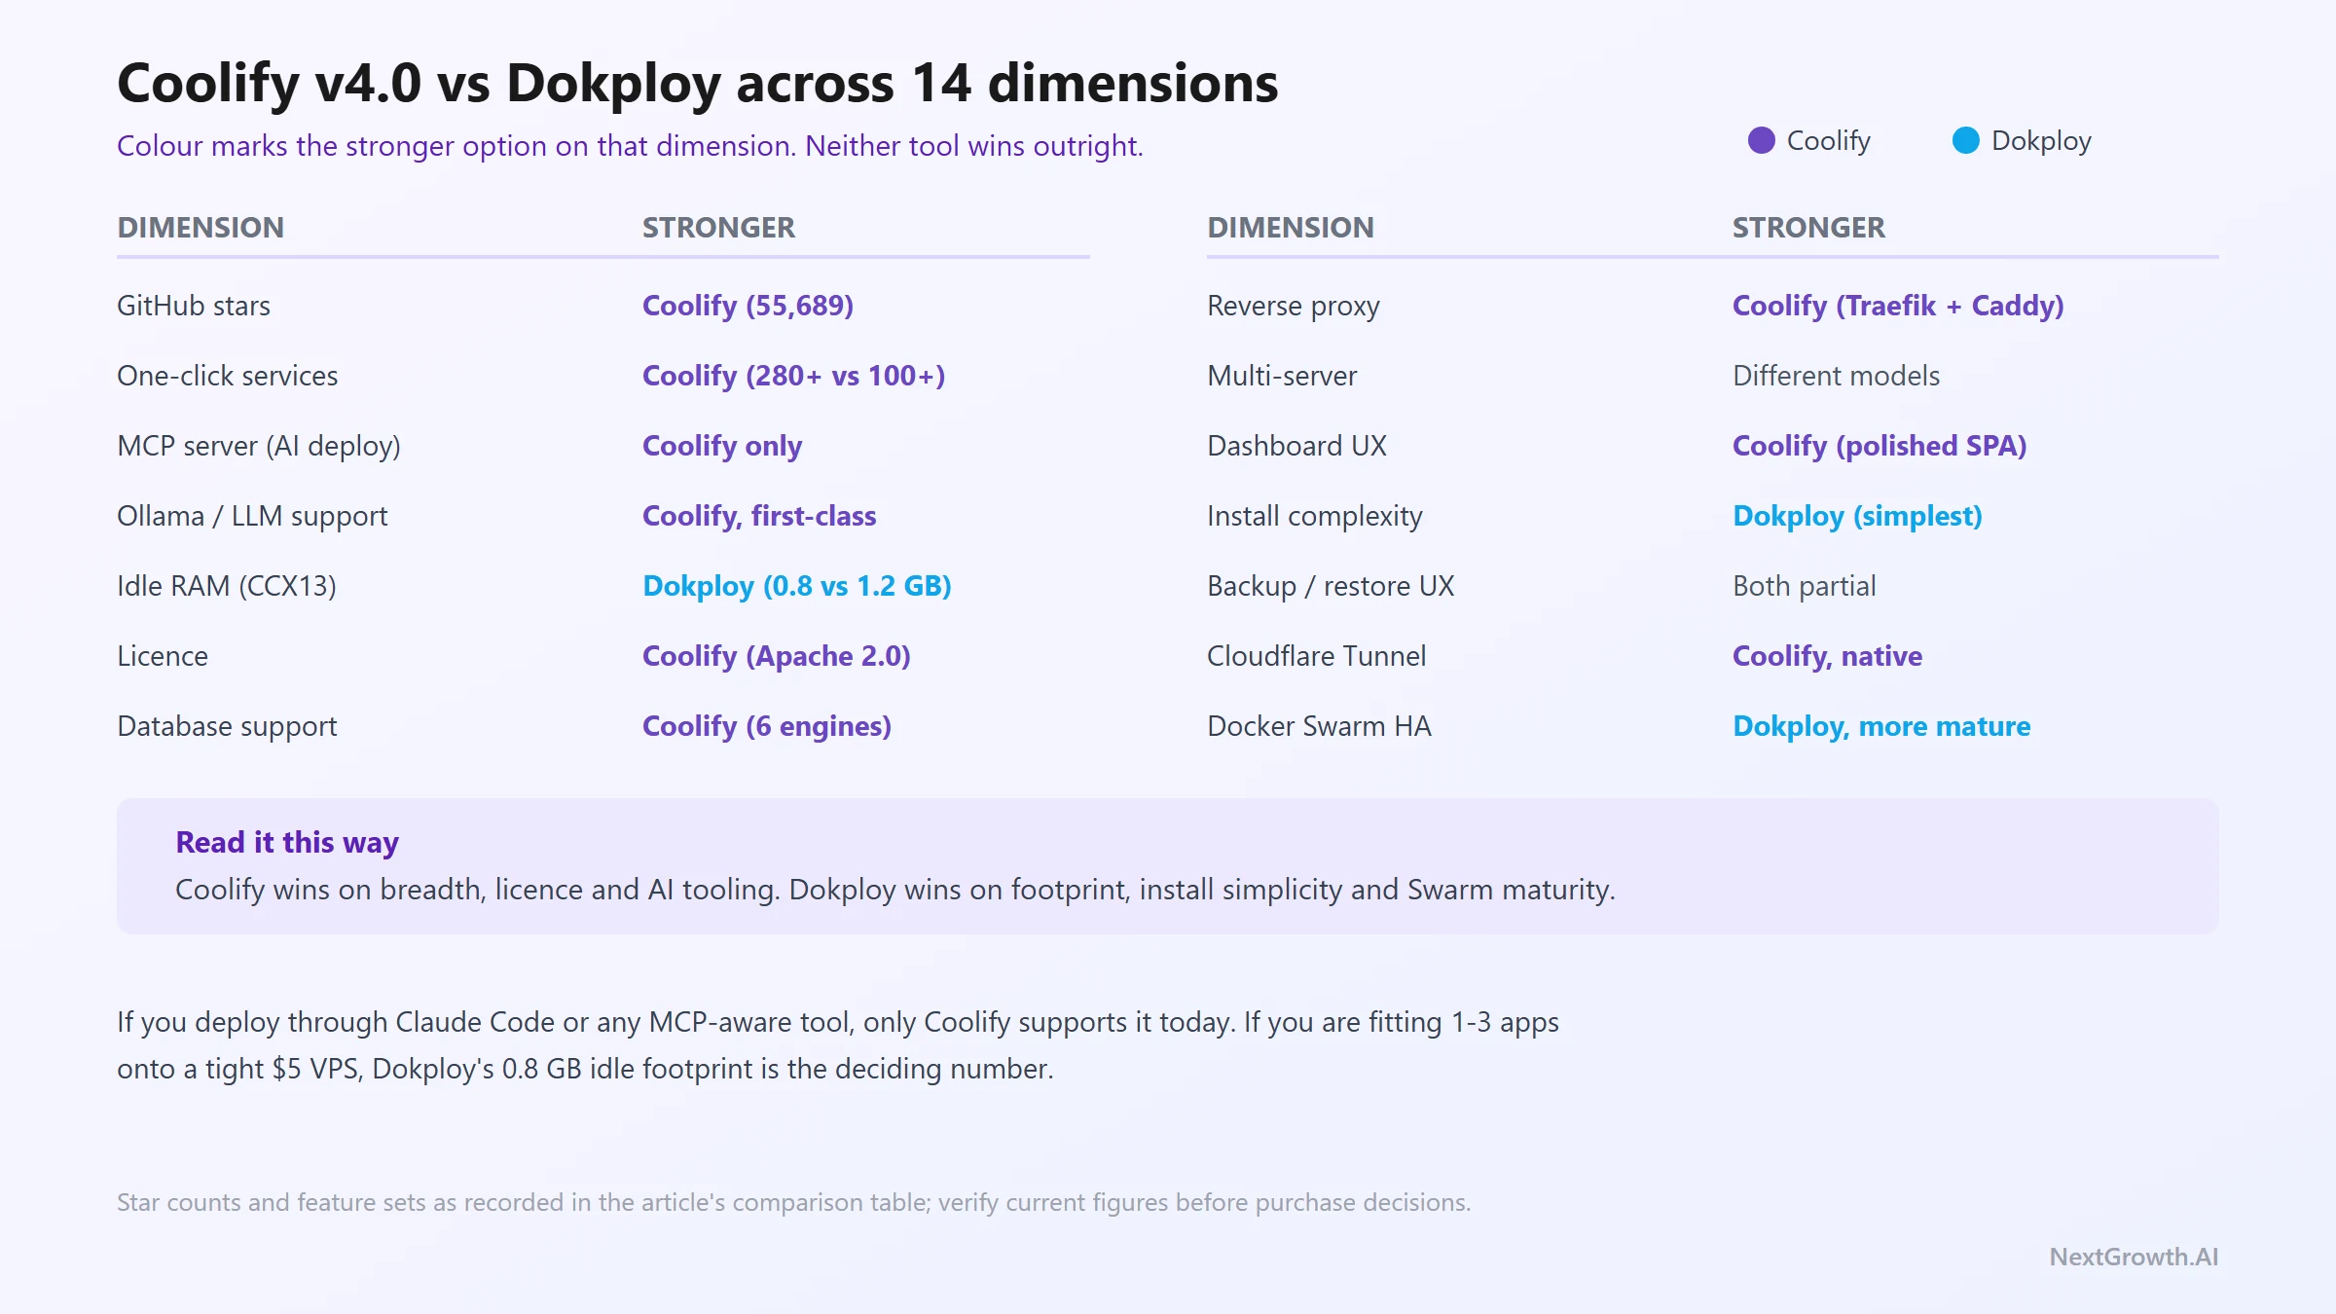Select the 'Both partial' cell

tap(1805, 586)
